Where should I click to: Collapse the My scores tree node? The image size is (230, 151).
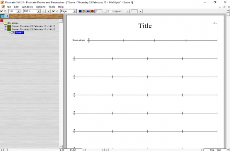click(x=2, y=23)
